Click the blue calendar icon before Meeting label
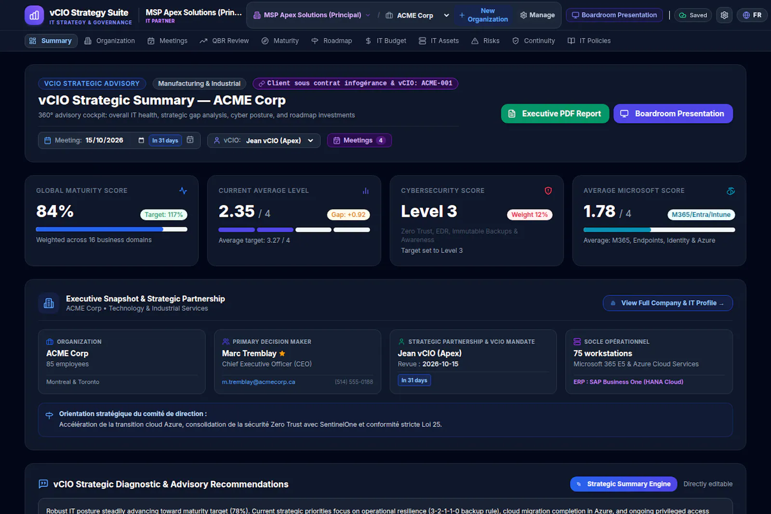 click(48, 141)
